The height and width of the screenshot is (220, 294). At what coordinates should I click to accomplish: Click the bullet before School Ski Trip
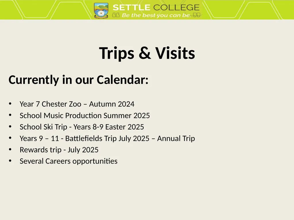(x=10, y=126)
